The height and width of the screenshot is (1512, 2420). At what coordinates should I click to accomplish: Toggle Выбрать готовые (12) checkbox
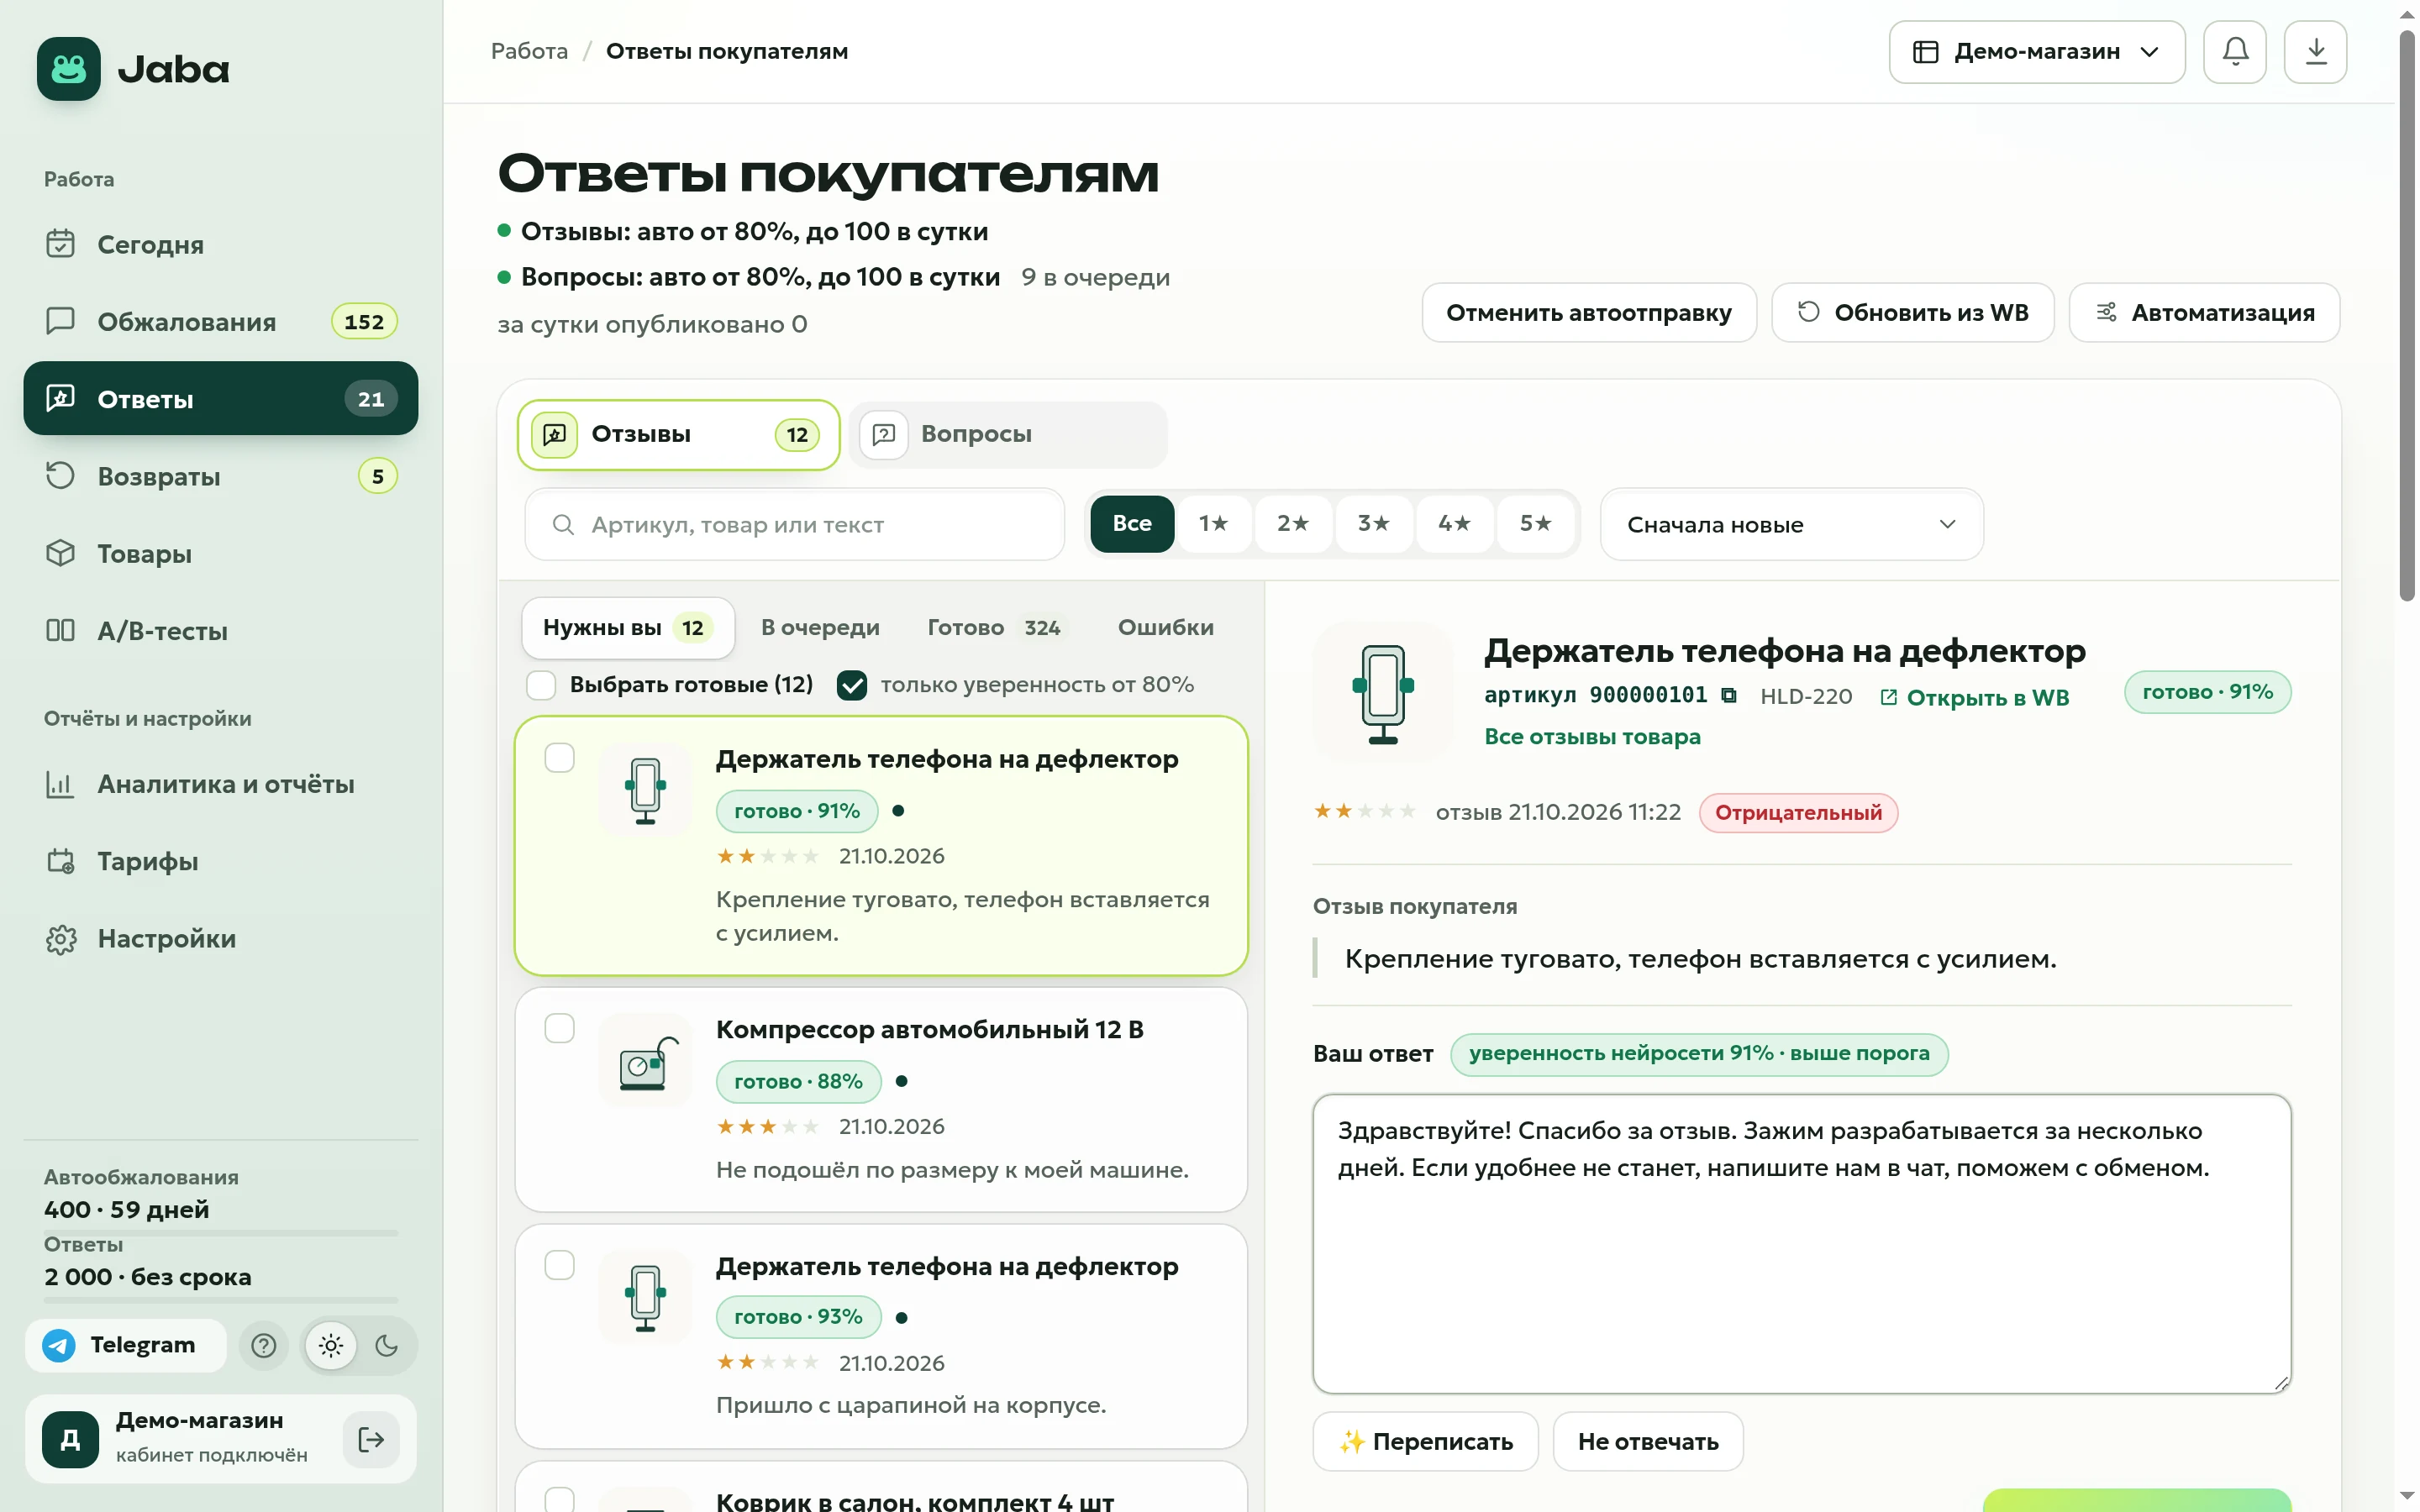[541, 685]
